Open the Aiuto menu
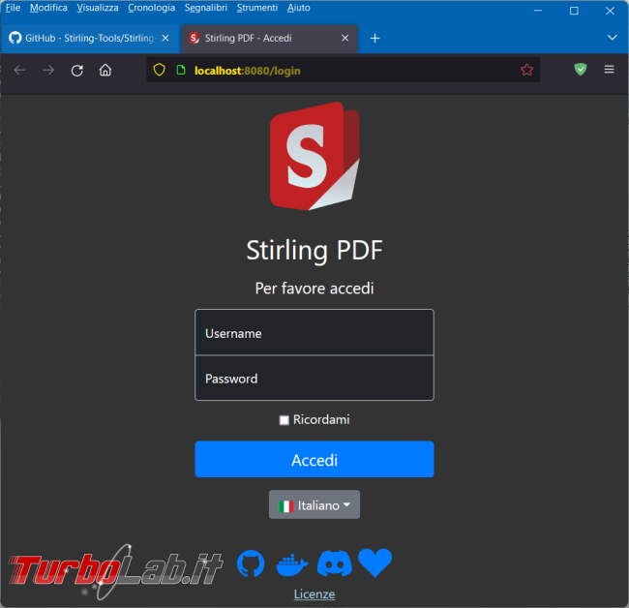 pyautogui.click(x=298, y=8)
